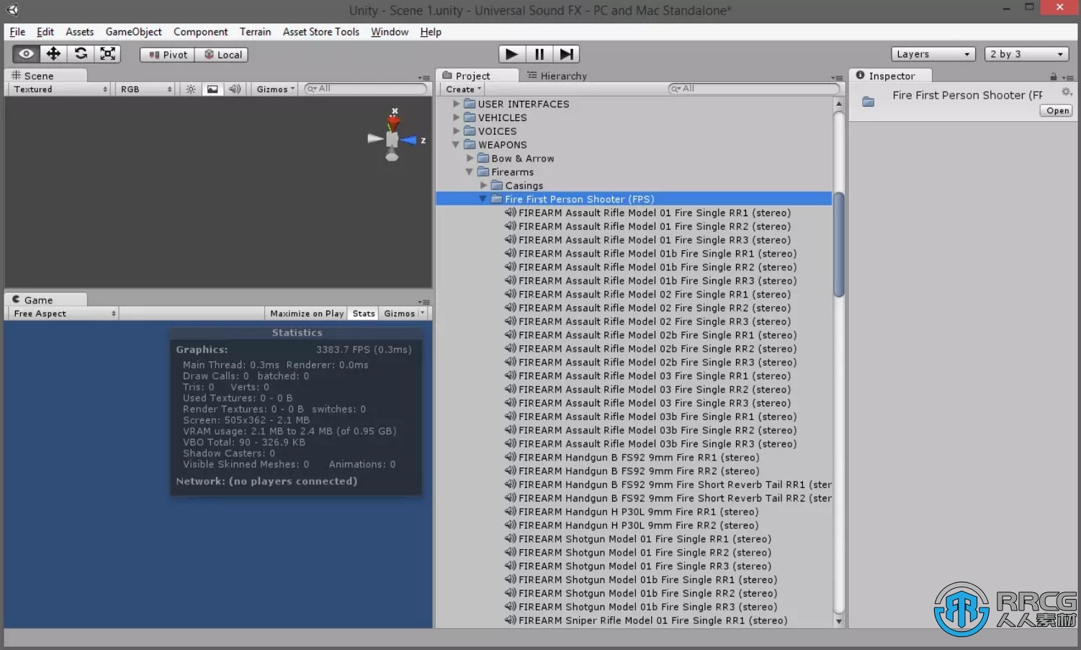Open the Create dropdown in Project
Screen dimensions: 1081x650
pos(463,89)
